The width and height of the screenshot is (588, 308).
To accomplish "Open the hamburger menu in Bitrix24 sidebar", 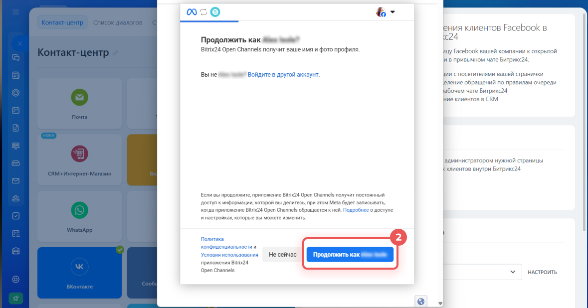I will click(x=16, y=12).
